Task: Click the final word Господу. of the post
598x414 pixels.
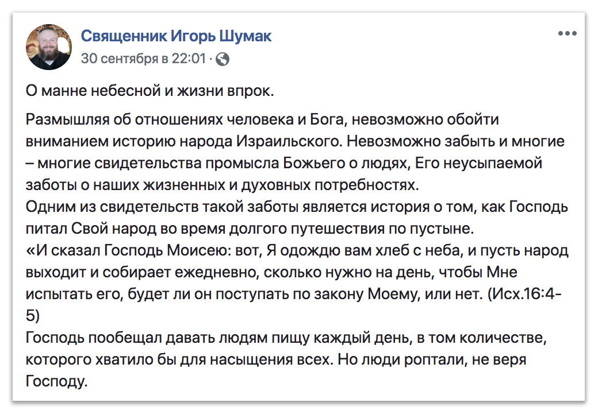Action: coord(56,381)
